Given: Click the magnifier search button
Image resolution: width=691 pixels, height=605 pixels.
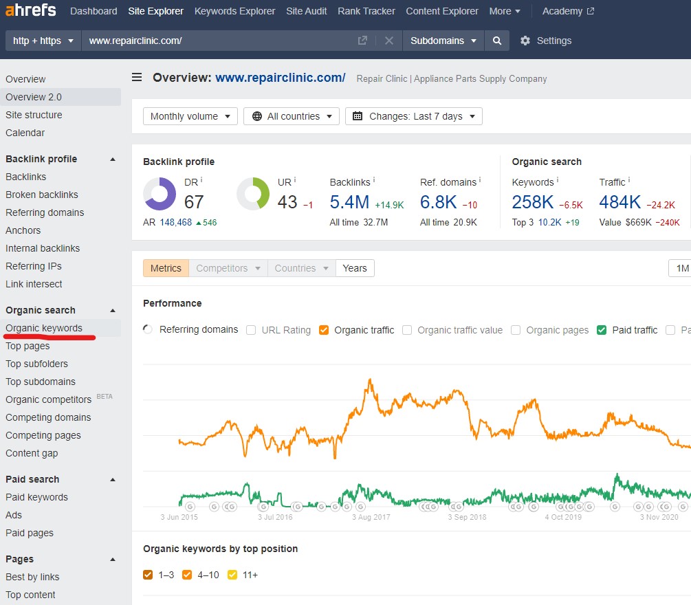Looking at the screenshot, I should (x=496, y=41).
